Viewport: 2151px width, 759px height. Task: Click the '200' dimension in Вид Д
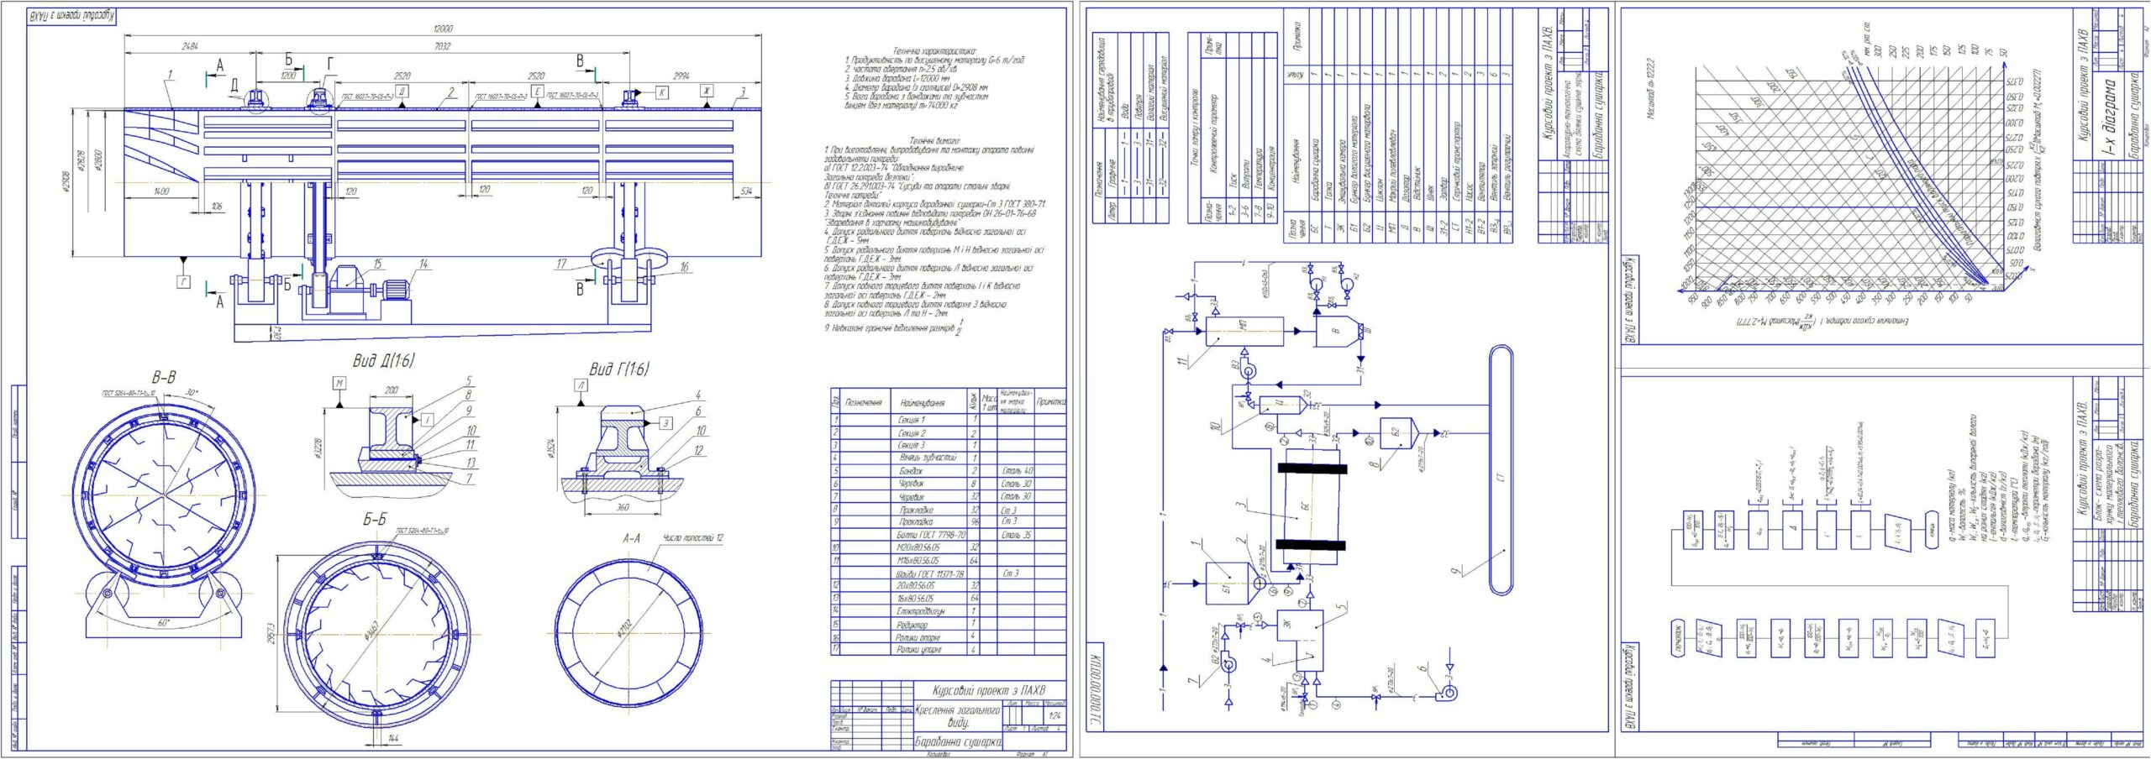pos(391,390)
